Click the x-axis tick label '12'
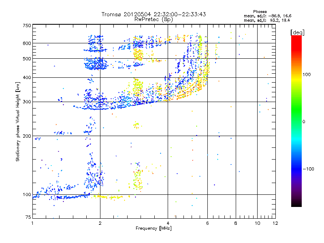The width and height of the screenshot is (324, 243). tap(275, 223)
